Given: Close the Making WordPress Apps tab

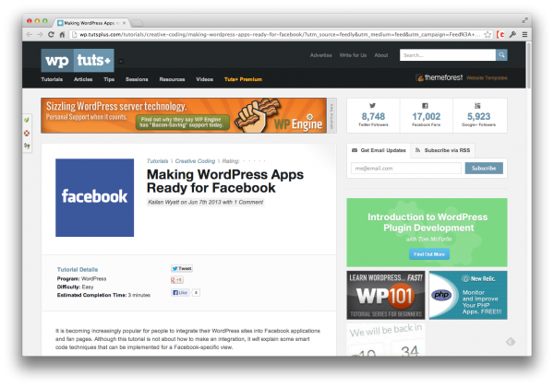Looking at the screenshot, I should click(124, 23).
